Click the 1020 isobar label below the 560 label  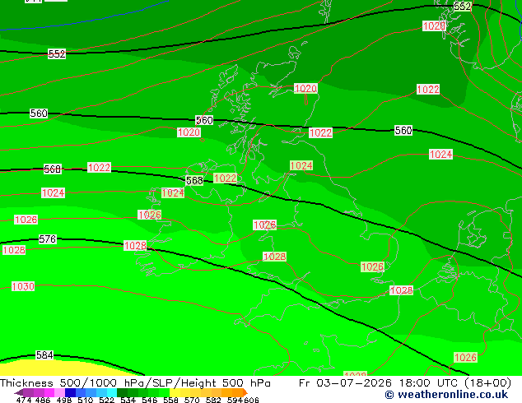[x=189, y=132]
